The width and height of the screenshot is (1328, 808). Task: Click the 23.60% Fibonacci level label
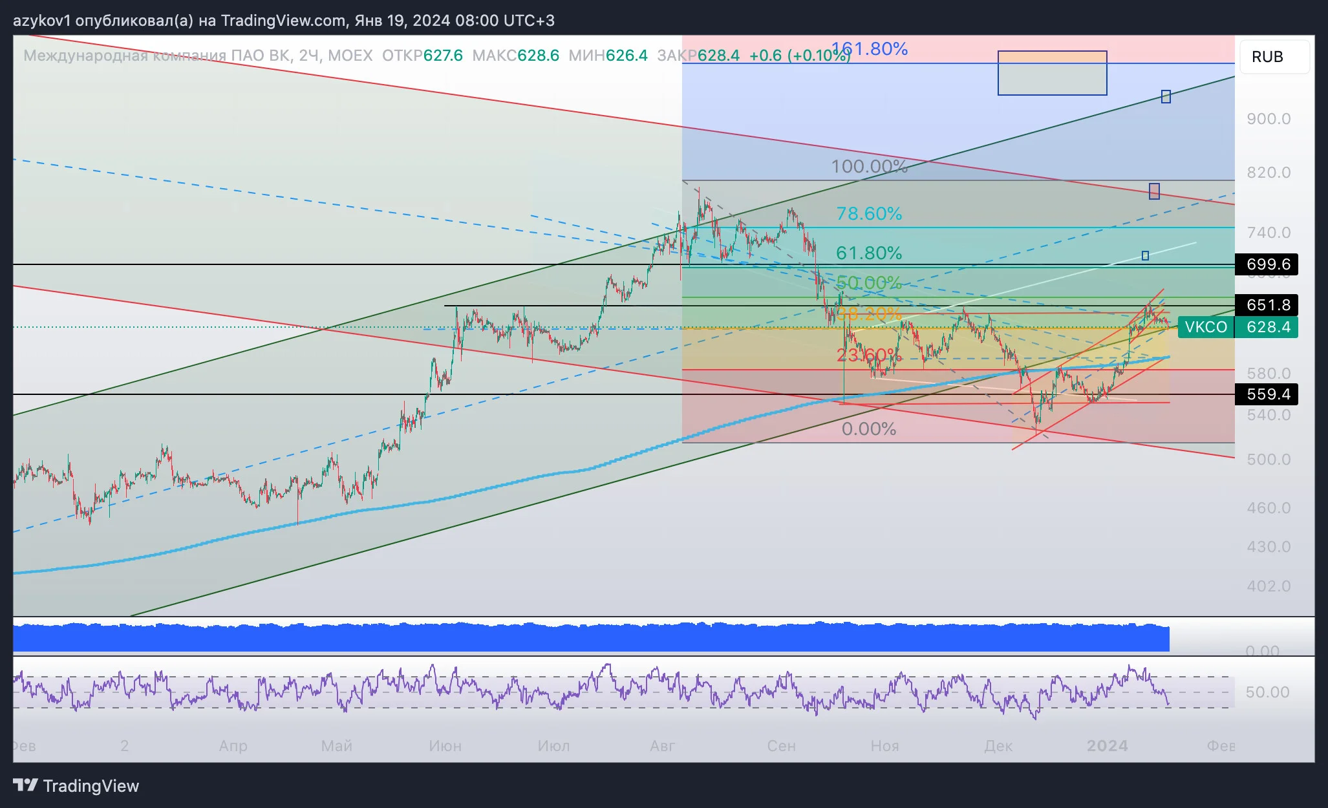[869, 356]
